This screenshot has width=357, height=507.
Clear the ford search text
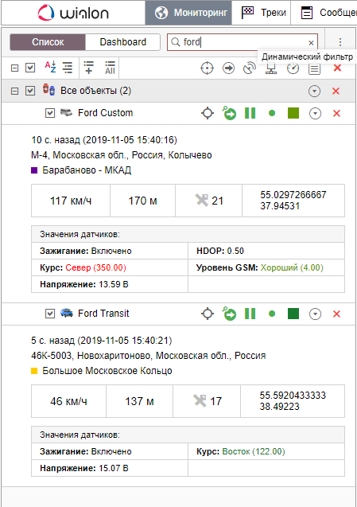click(x=311, y=43)
